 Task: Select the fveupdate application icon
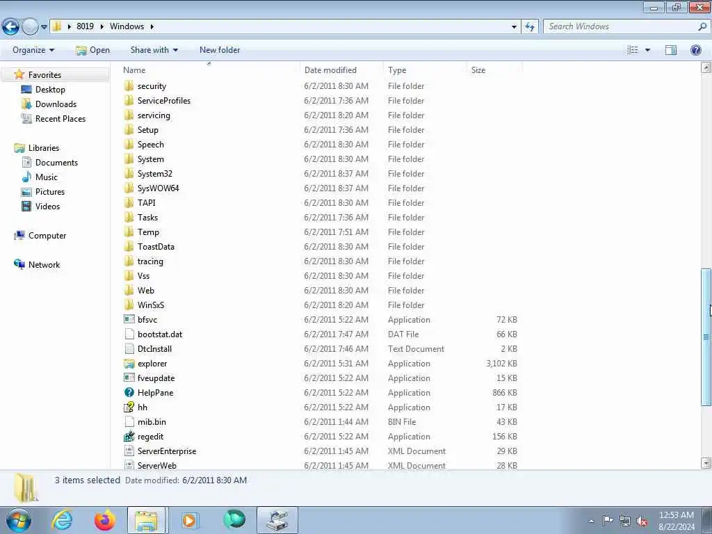coord(129,378)
